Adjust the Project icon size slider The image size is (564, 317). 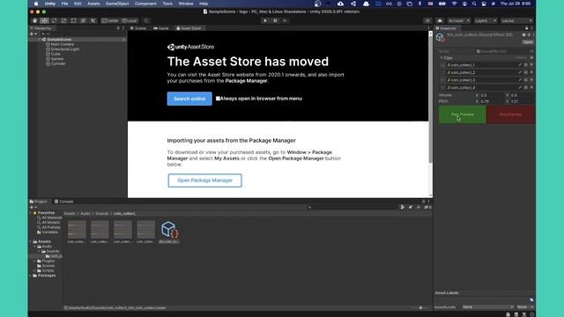tap(419, 307)
